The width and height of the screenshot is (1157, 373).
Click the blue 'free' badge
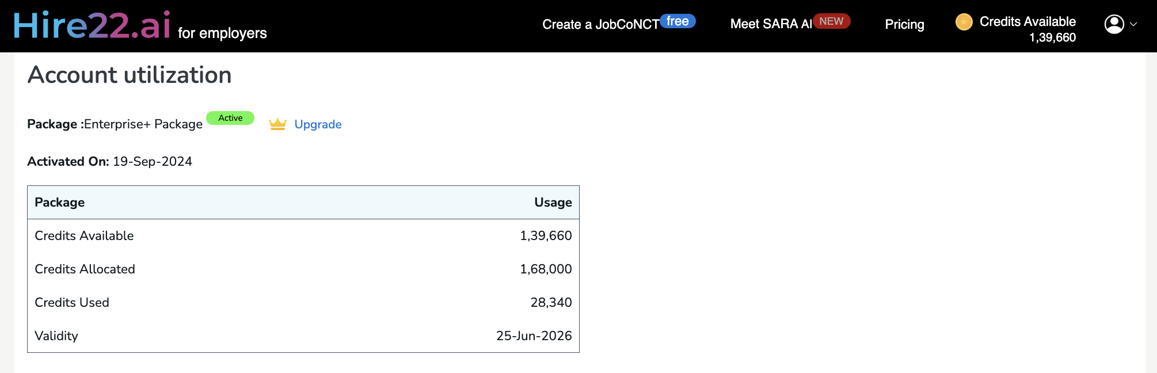tap(678, 21)
